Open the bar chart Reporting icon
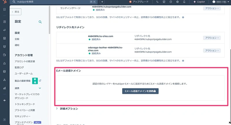This screenshot has height=125, width=231. click(4, 88)
